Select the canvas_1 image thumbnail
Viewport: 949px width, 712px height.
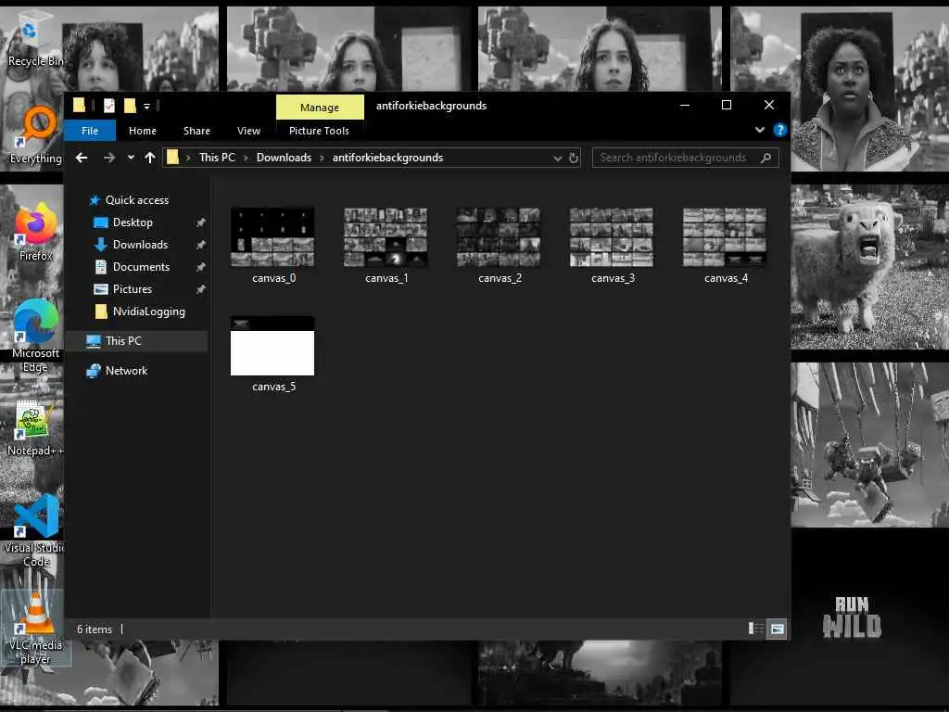click(386, 236)
